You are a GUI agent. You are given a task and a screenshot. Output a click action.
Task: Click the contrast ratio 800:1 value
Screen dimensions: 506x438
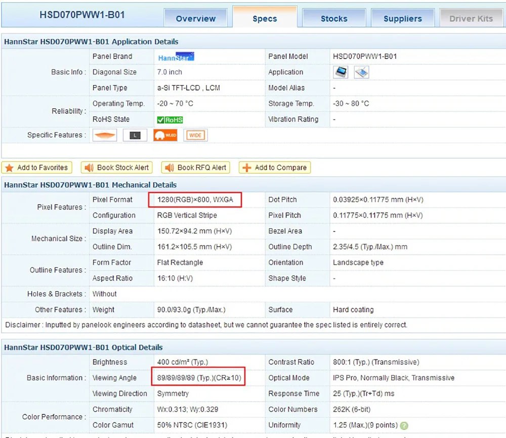[376, 362]
